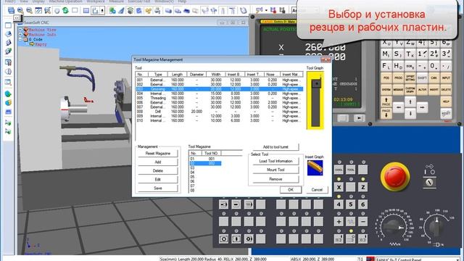Click the Save button under Management
This screenshot has width=464, height=261.
[158, 188]
